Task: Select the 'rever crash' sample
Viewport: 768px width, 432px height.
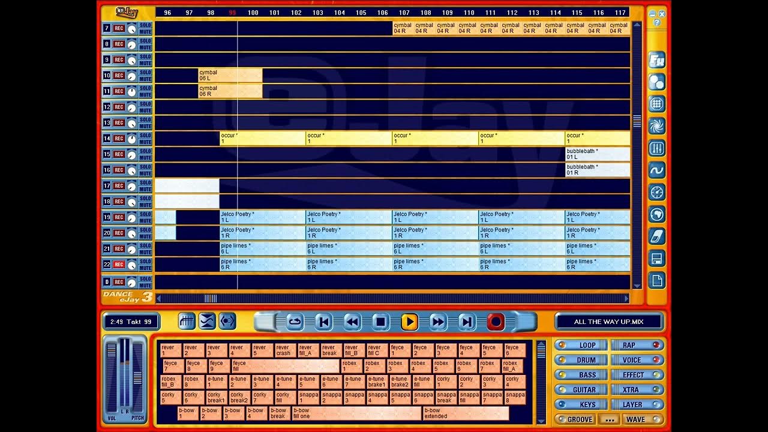Action: click(x=286, y=350)
